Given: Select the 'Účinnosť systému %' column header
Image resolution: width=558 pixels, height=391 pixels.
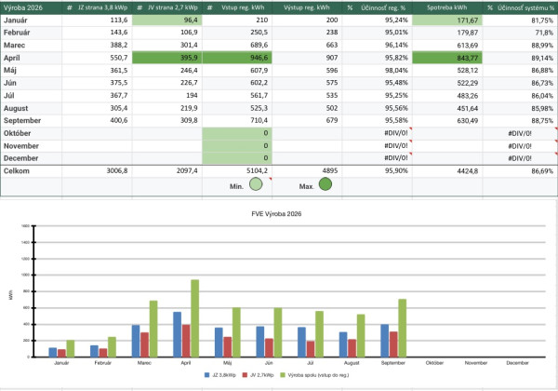Looking at the screenshot, I should click(520, 7).
